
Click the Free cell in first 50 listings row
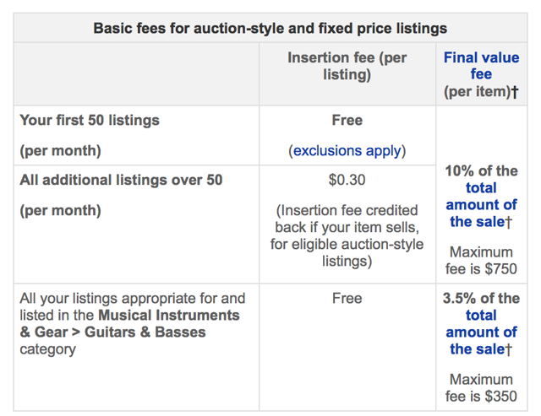point(347,120)
